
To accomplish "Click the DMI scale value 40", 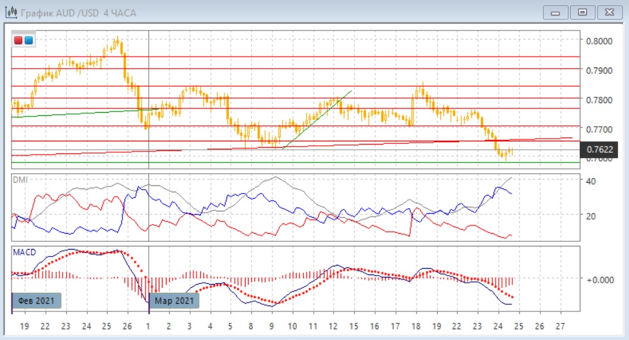I will coord(590,181).
